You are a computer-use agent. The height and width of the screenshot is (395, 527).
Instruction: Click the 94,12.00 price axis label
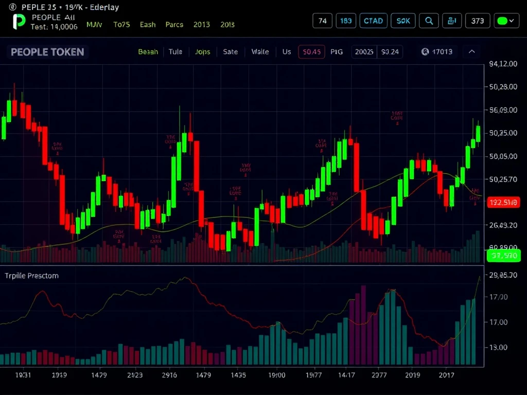tap(503, 64)
